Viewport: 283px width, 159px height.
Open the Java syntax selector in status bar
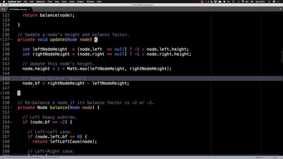pyautogui.click(x=275, y=157)
